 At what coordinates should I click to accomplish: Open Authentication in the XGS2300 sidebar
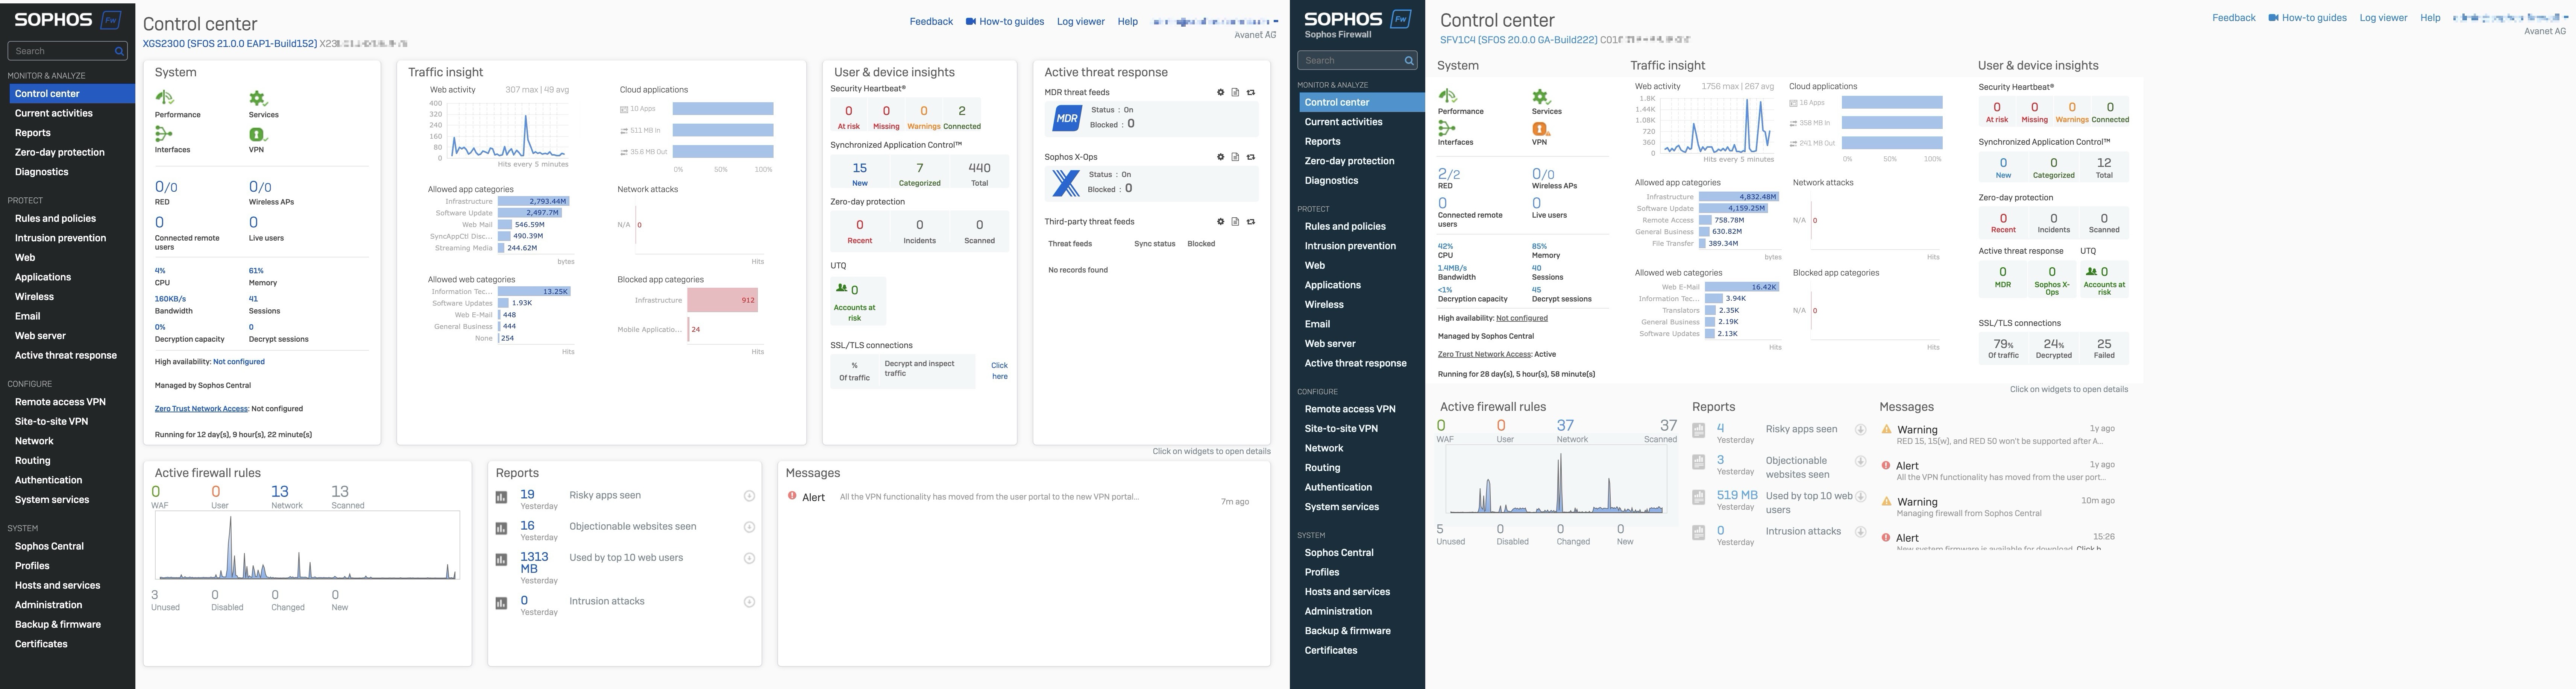tap(49, 480)
